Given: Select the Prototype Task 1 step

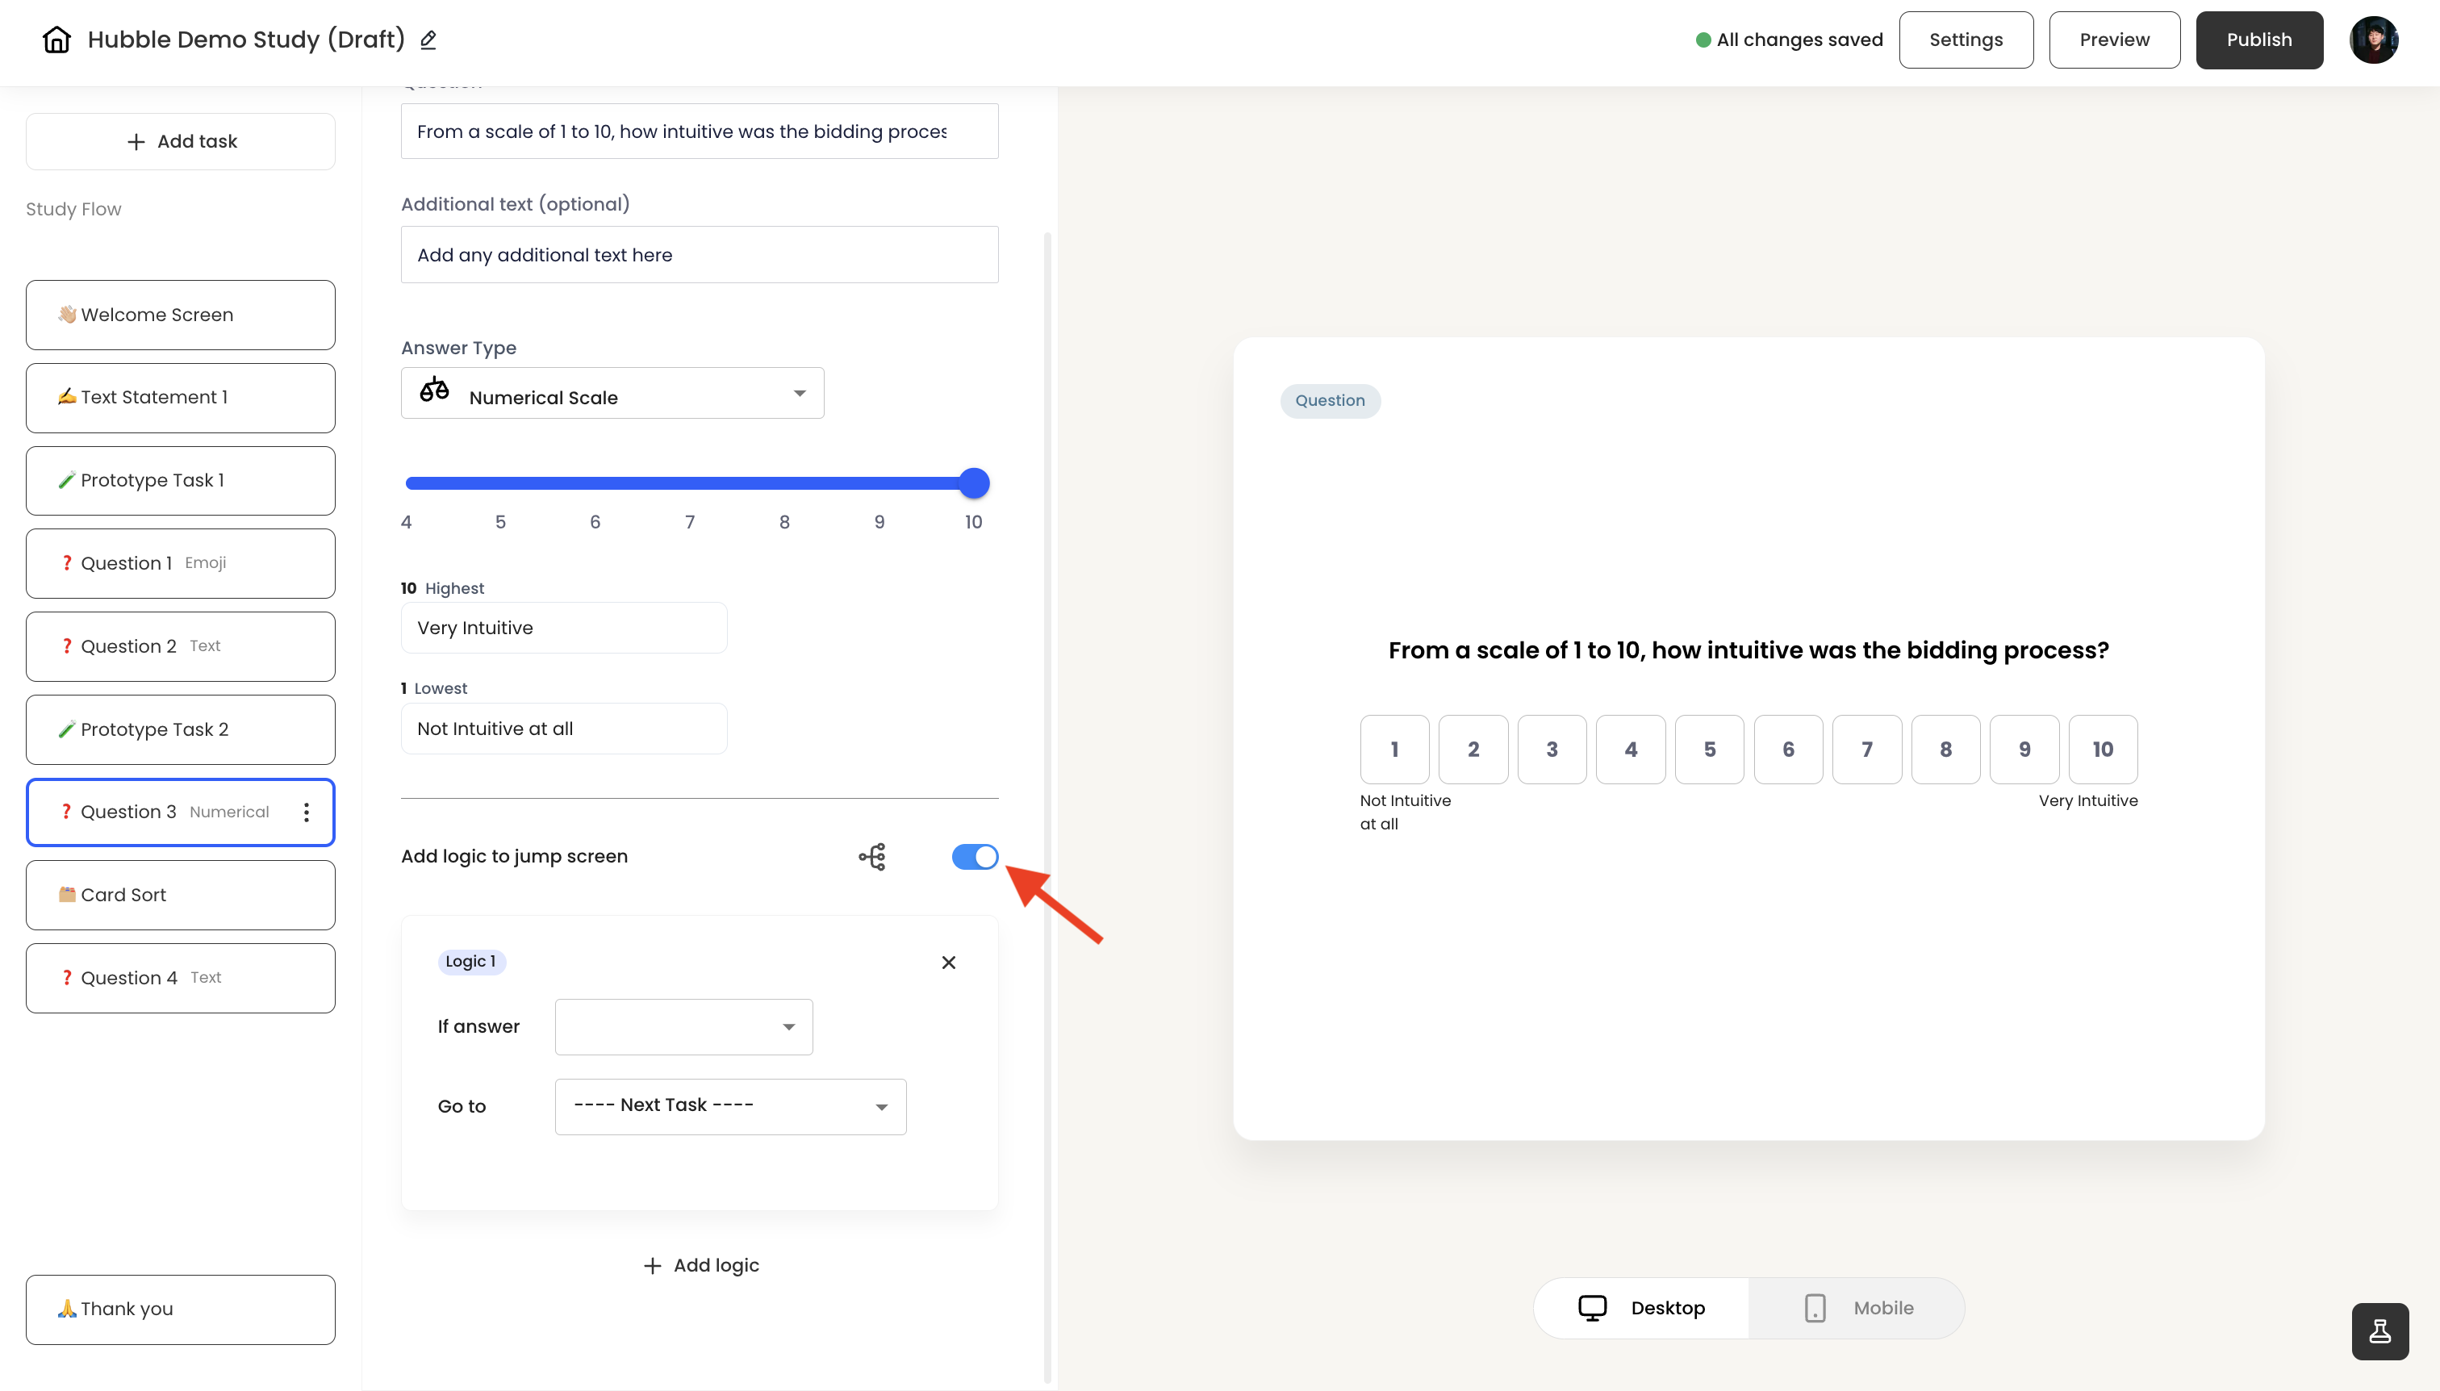Looking at the screenshot, I should (x=181, y=481).
